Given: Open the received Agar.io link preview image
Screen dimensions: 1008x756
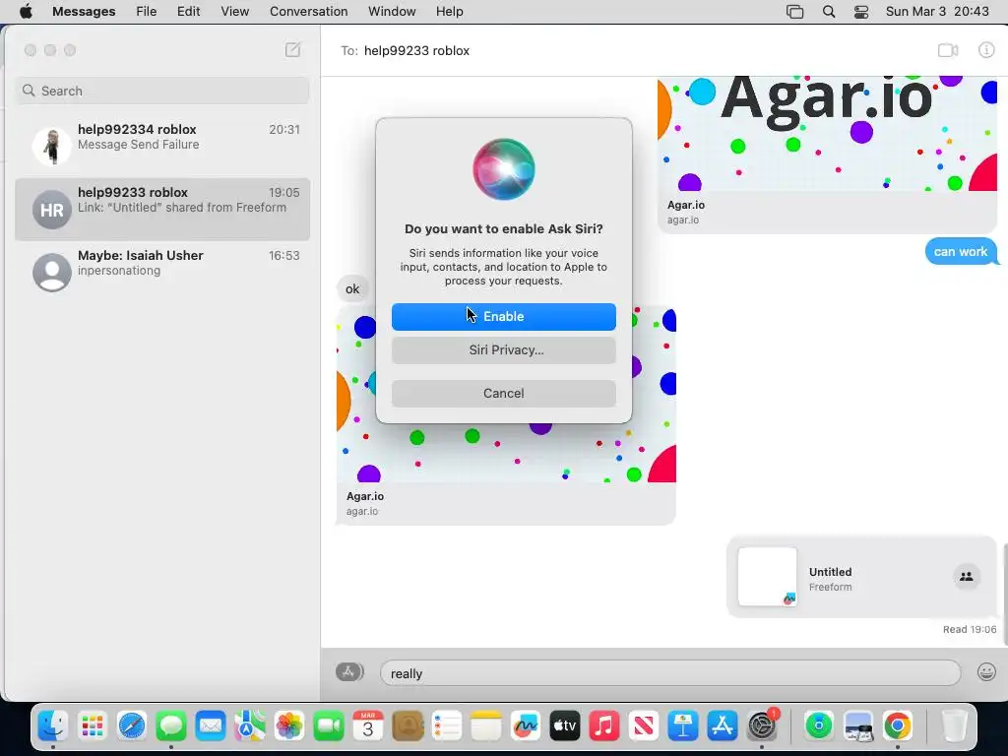Looking at the screenshot, I should (x=506, y=394).
